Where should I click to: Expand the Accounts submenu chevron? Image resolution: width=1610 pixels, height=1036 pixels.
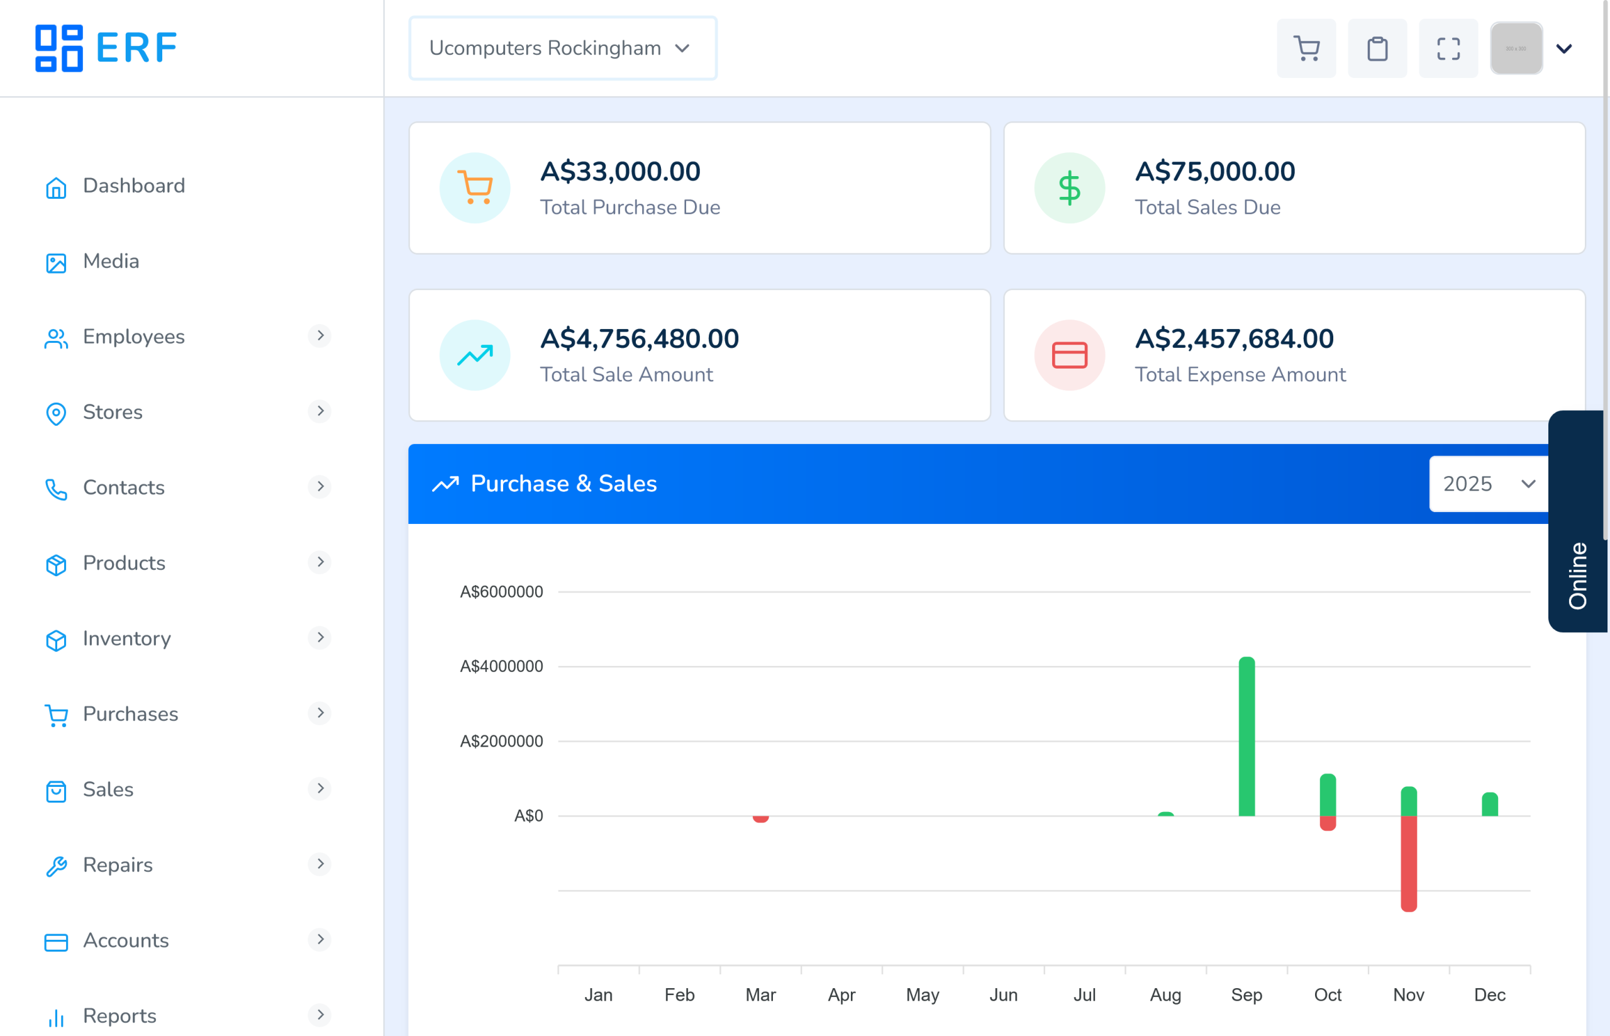(x=320, y=939)
